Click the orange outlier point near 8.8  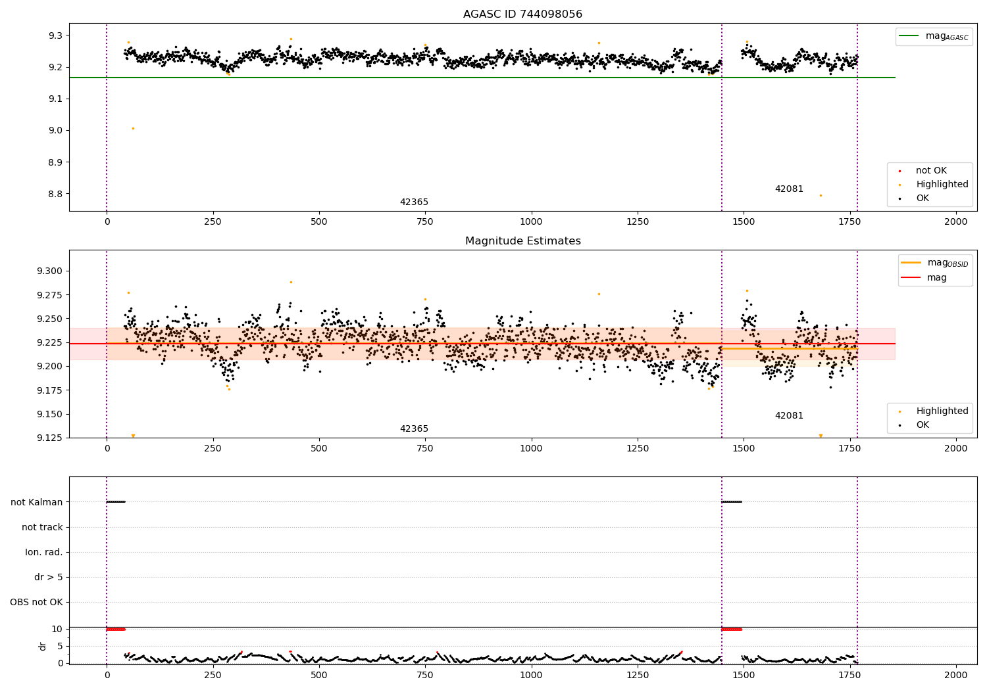(821, 195)
